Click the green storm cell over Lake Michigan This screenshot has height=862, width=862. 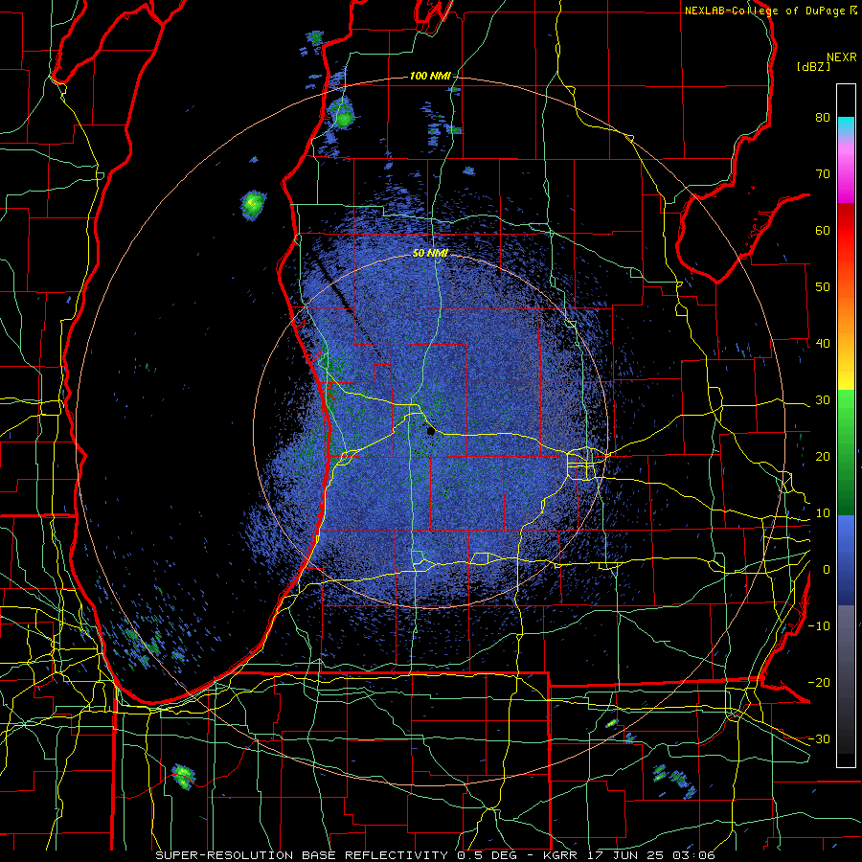pos(254,205)
